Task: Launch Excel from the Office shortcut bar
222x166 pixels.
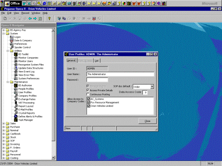Action: coord(29,3)
